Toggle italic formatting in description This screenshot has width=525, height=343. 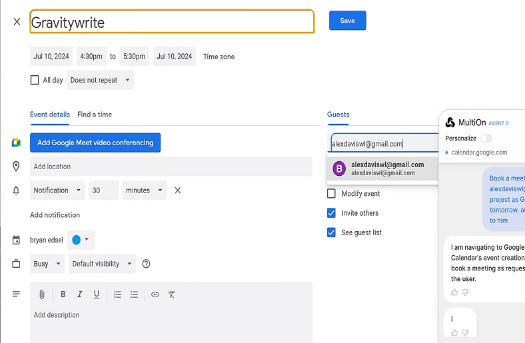80,294
